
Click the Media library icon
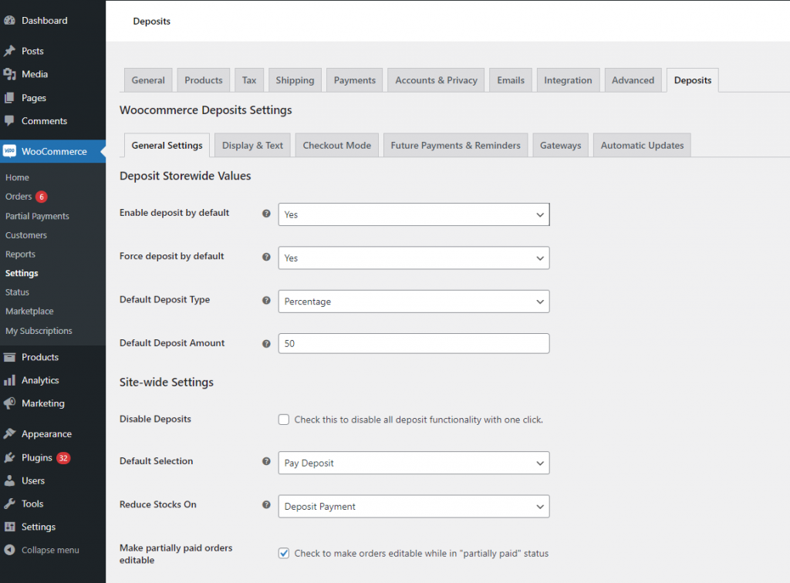[x=9, y=74]
